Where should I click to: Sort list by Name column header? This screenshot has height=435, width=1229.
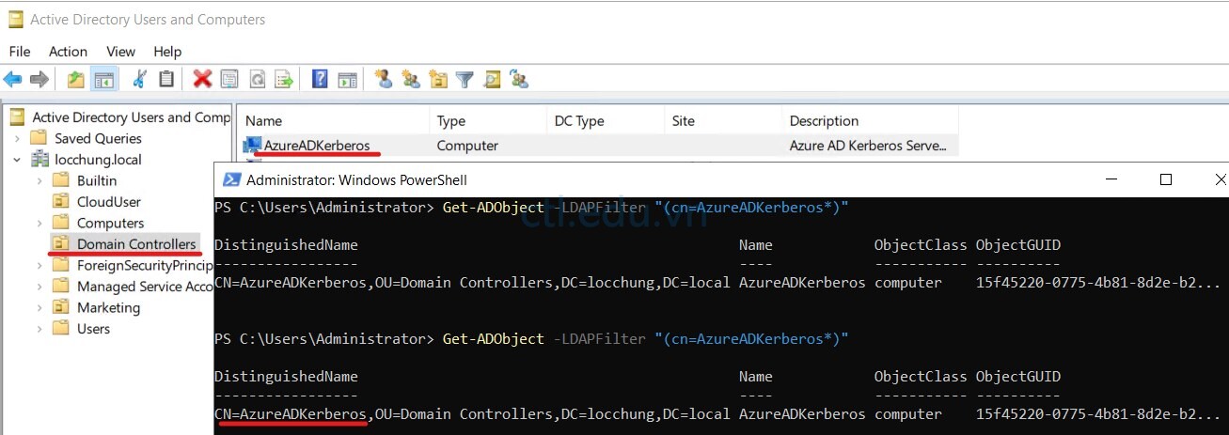point(333,121)
